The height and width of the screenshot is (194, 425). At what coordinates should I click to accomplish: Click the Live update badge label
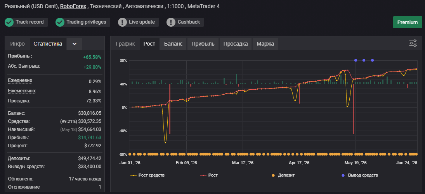click(x=142, y=22)
